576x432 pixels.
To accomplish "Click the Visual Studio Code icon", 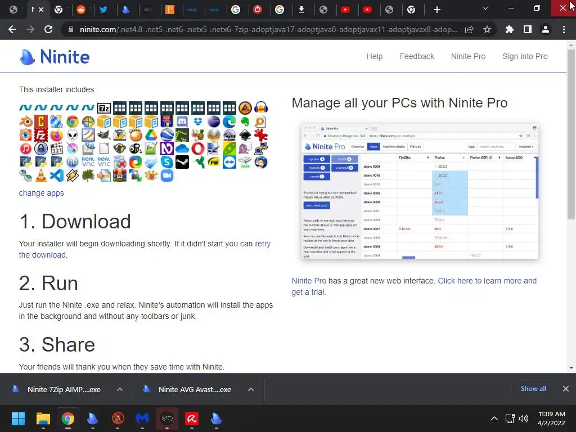I will tap(57, 175).
